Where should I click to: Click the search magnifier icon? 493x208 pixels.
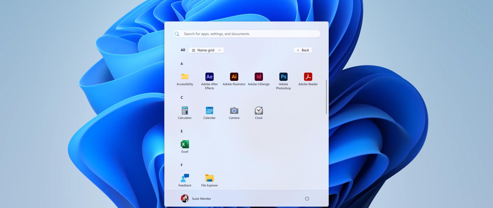(x=177, y=34)
